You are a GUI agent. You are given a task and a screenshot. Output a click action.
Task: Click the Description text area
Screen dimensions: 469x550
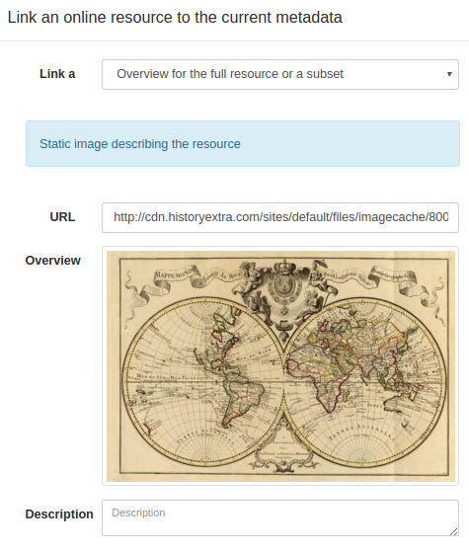[280, 517]
